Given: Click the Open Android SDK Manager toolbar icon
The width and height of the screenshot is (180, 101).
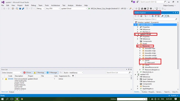Looking at the screenshot, I should point(142,9).
